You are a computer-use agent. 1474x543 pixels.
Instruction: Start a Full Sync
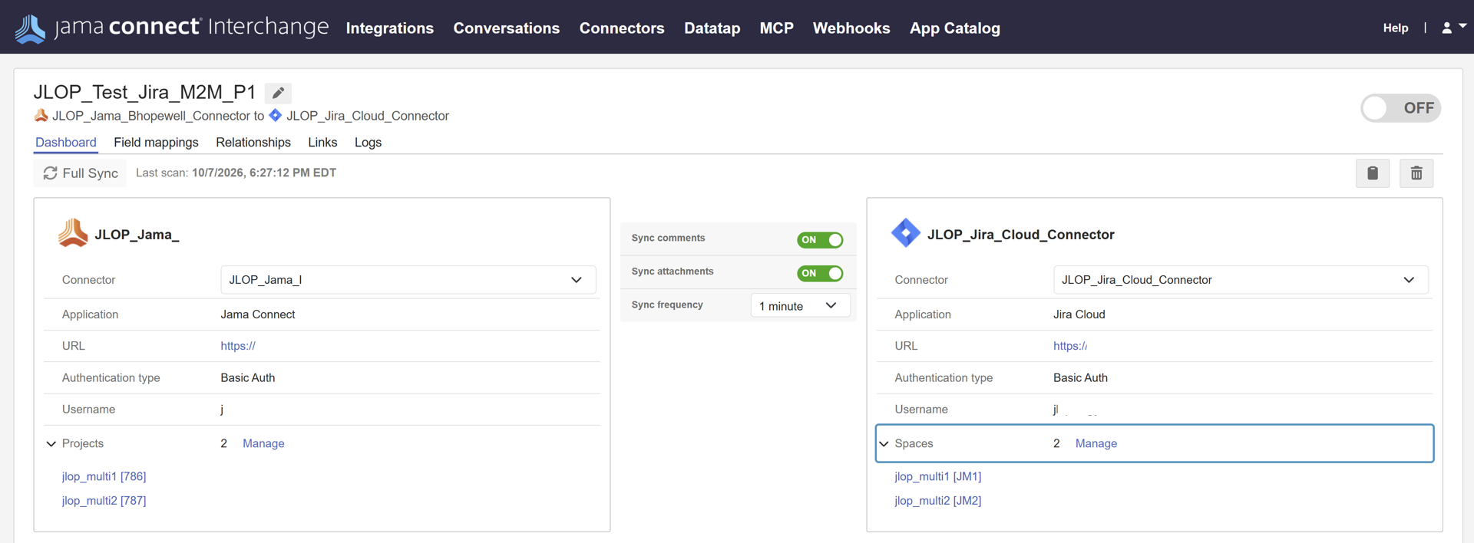[x=80, y=173]
